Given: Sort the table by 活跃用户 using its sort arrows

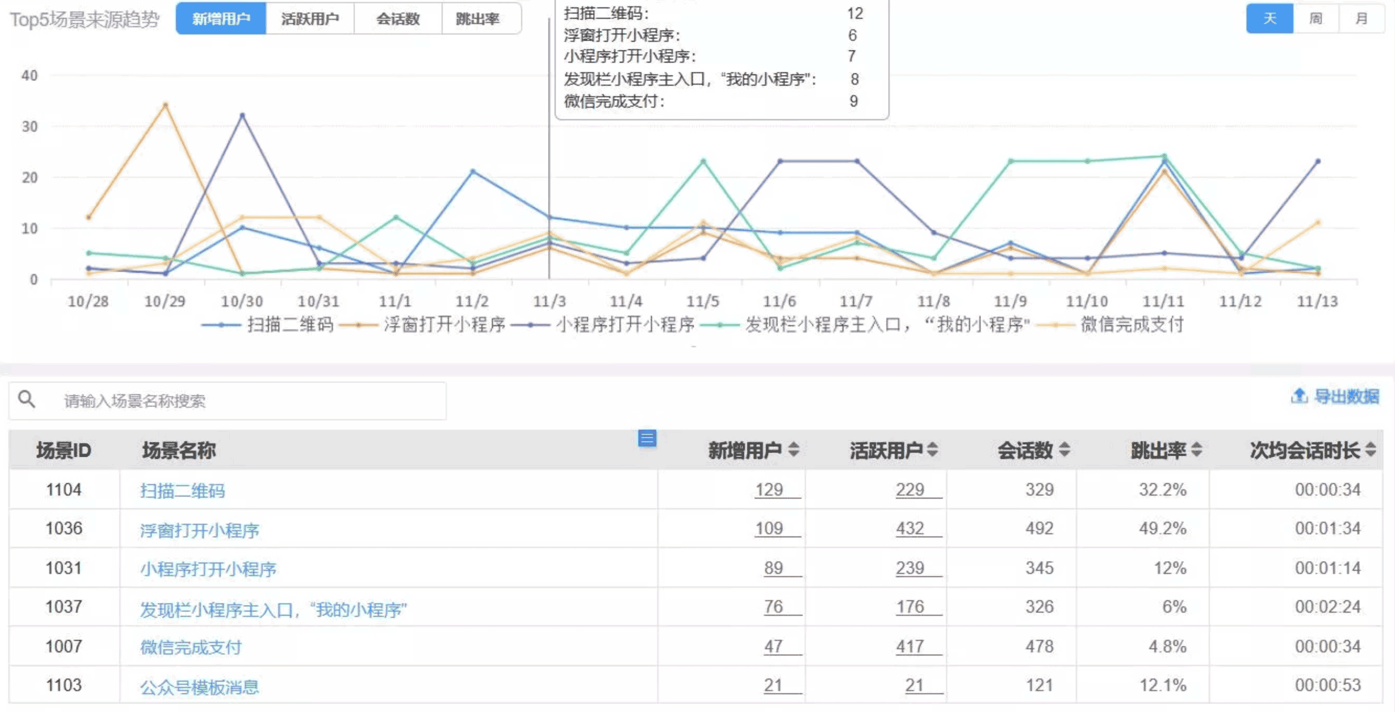Looking at the screenshot, I should coord(932,450).
